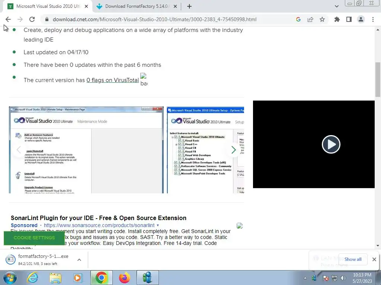The image size is (381, 285).
Task: Open the clock showing 10:13 PM
Action: click(x=362, y=278)
